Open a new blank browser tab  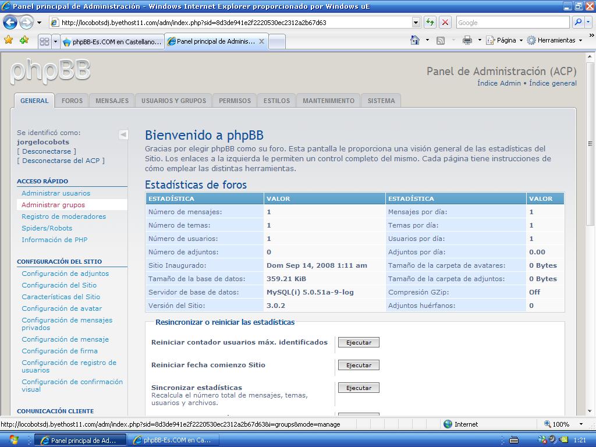tap(277, 41)
